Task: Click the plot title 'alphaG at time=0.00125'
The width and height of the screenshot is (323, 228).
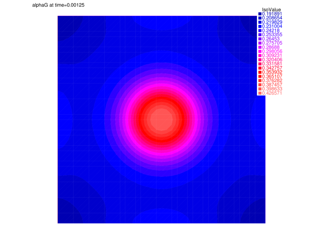Action: [58, 5]
